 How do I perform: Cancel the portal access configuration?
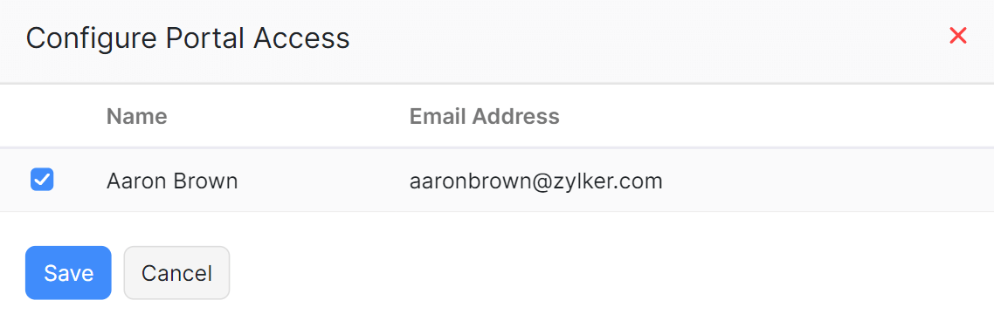[x=176, y=273]
